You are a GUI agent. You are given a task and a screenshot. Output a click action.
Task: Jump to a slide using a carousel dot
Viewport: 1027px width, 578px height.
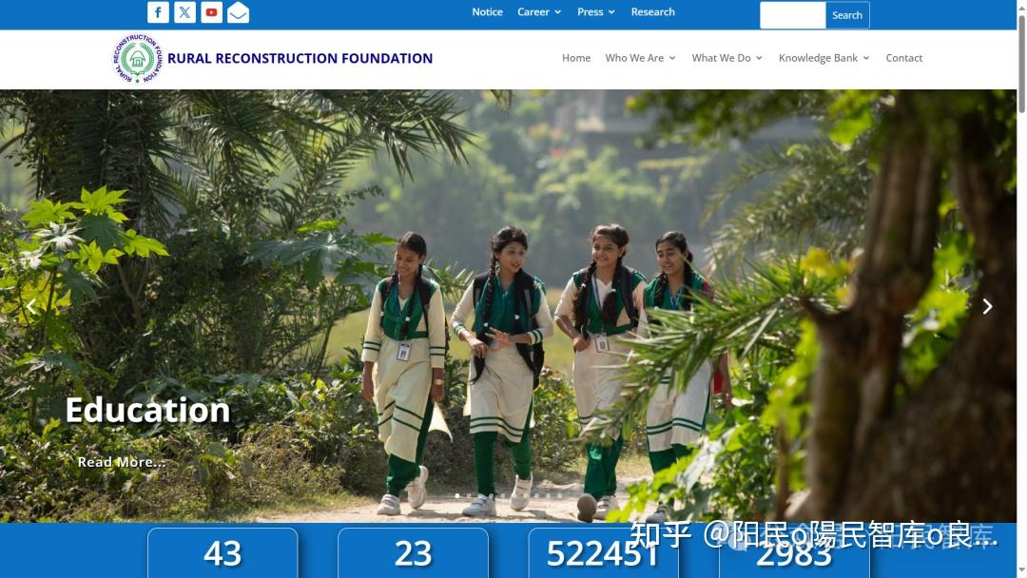457,495
